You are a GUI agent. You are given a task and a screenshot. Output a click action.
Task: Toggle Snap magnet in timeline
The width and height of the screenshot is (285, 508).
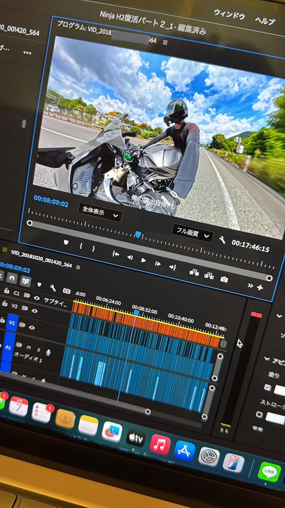tap(12, 277)
